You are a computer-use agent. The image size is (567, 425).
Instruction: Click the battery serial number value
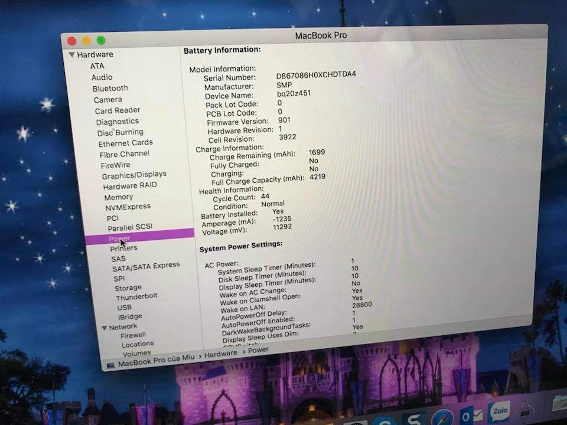[316, 76]
